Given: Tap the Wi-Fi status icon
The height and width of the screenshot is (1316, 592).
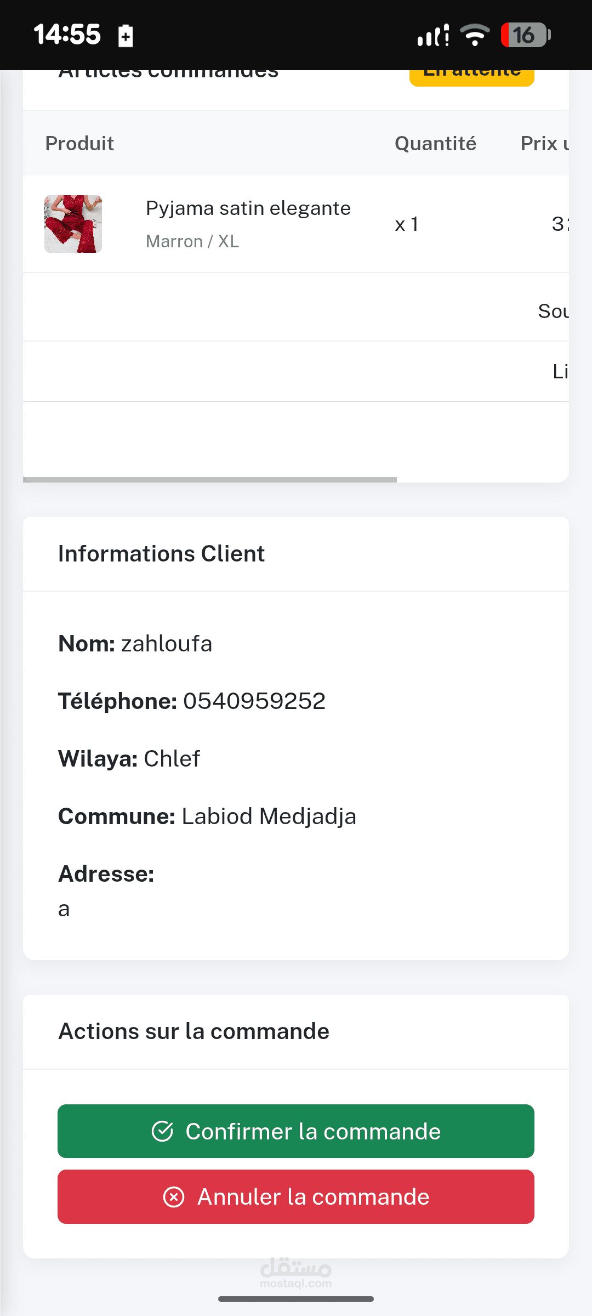Looking at the screenshot, I should [475, 35].
